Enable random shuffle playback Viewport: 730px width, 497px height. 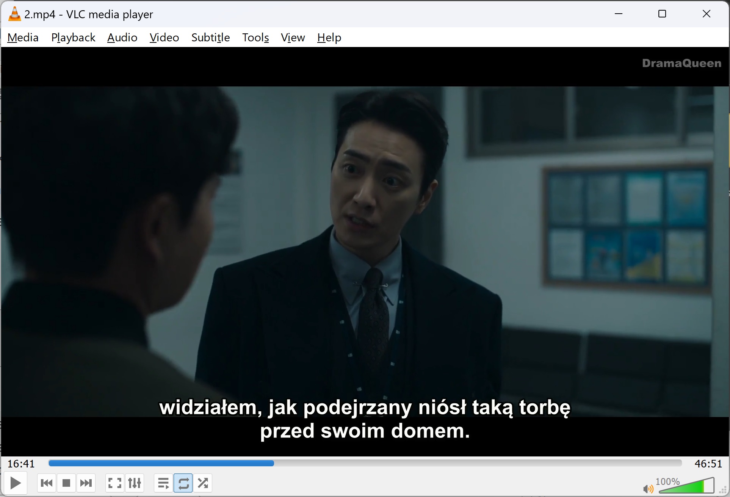pos(203,483)
